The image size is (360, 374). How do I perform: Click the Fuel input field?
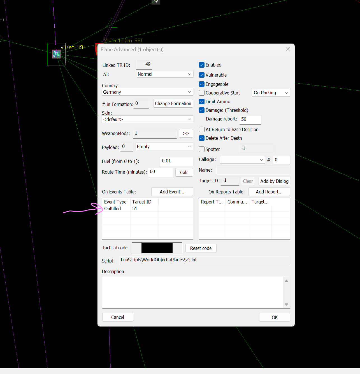pyautogui.click(x=176, y=161)
